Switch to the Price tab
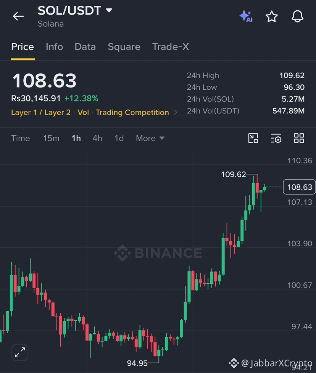Image resolution: width=316 pixels, height=373 pixels. coord(23,47)
